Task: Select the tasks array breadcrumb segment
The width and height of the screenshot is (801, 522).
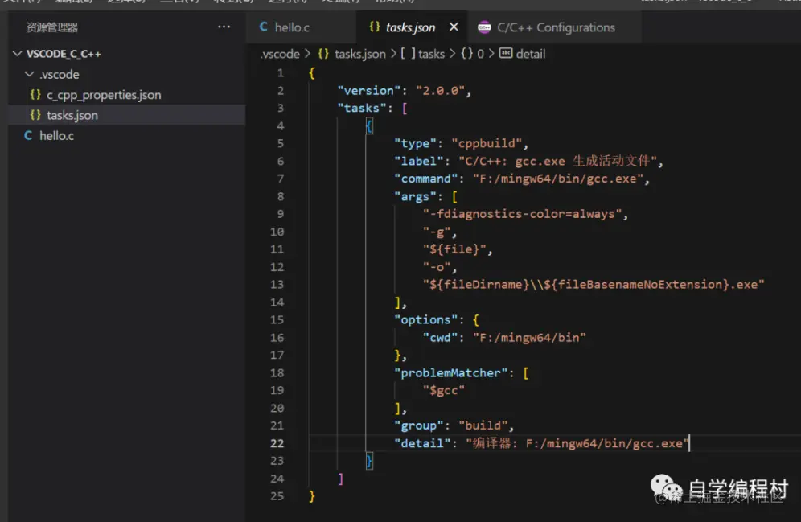Action: click(432, 54)
